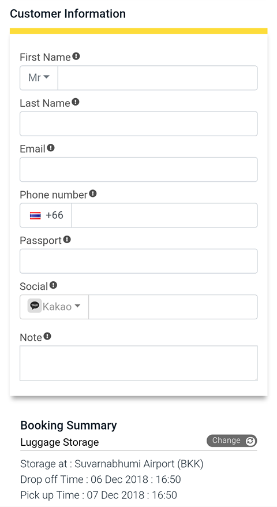This screenshot has height=507, width=277.
Task: Click the info icon next to Social
Action: (53, 285)
